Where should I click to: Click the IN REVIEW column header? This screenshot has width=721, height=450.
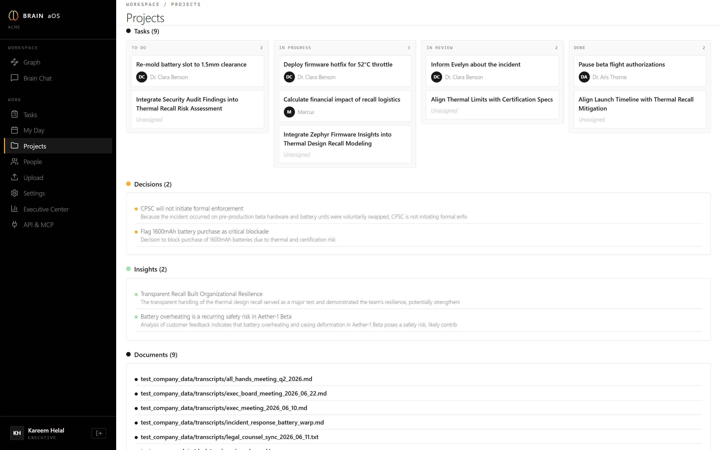[x=439, y=47]
